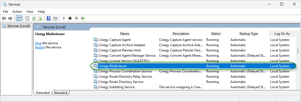Select the highlighted Cinegy Multiviewer name
This screenshot has width=301, height=102.
[112, 66]
